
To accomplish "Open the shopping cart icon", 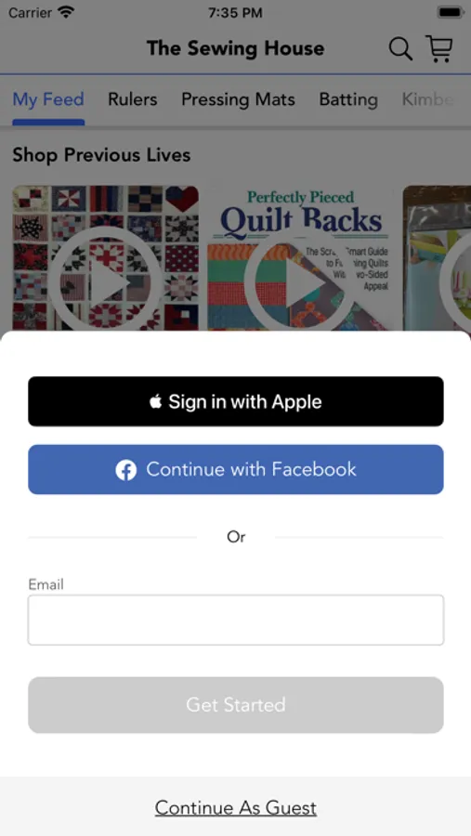I will [x=439, y=48].
